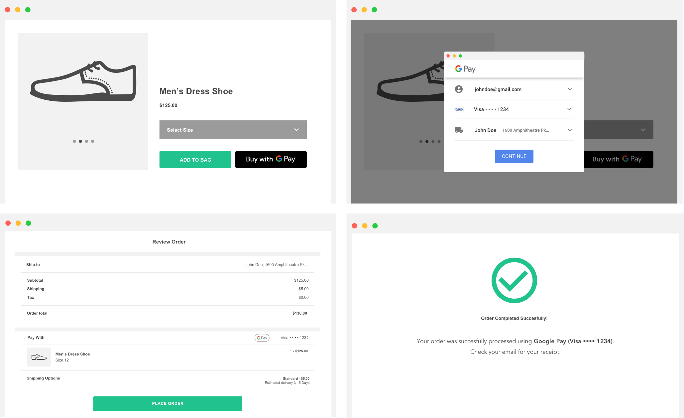Click the shoe thumbnail on review order
684x418 pixels.
click(x=38, y=357)
